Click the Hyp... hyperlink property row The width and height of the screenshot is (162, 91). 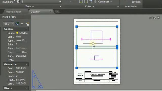[x=15, y=60]
